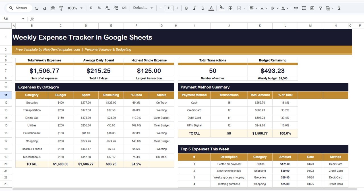Image resolution: width=364 pixels, height=191 pixels.
Task: Open more number formats (123)
Action: [x=124, y=8]
